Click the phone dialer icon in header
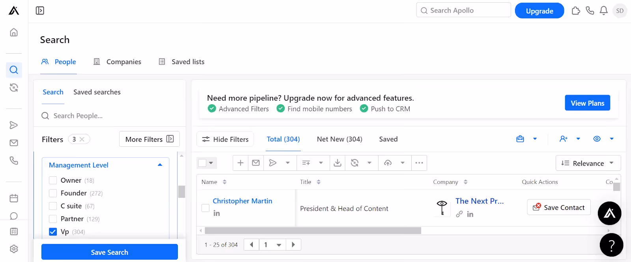Viewport: 631px width, 262px height. 590,11
